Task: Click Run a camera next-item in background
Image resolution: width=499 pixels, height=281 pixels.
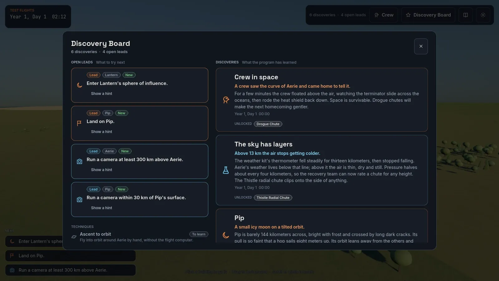Action: [70, 270]
